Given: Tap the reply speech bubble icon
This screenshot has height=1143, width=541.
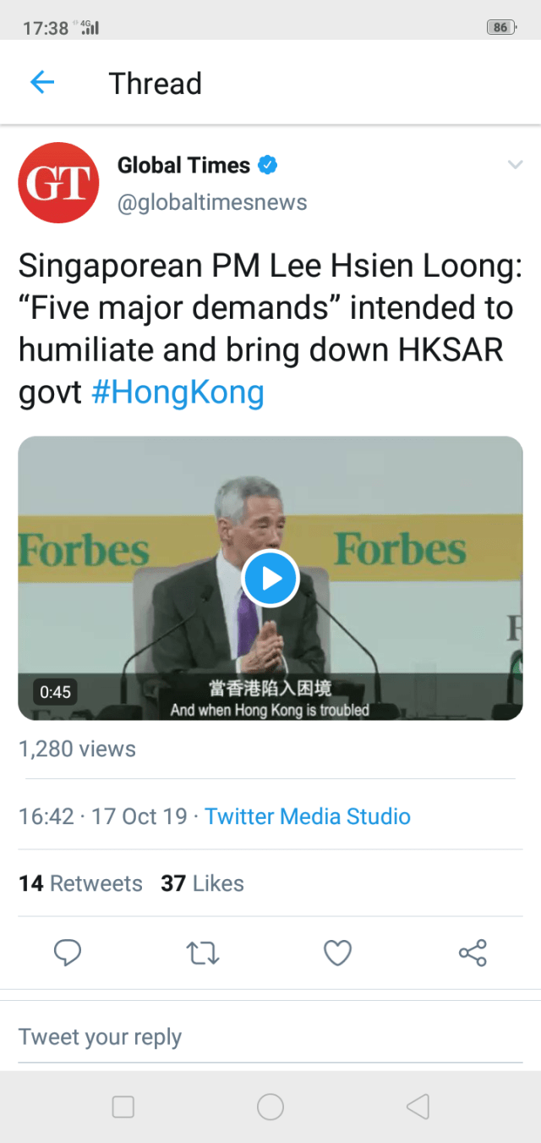Looking at the screenshot, I should point(68,953).
